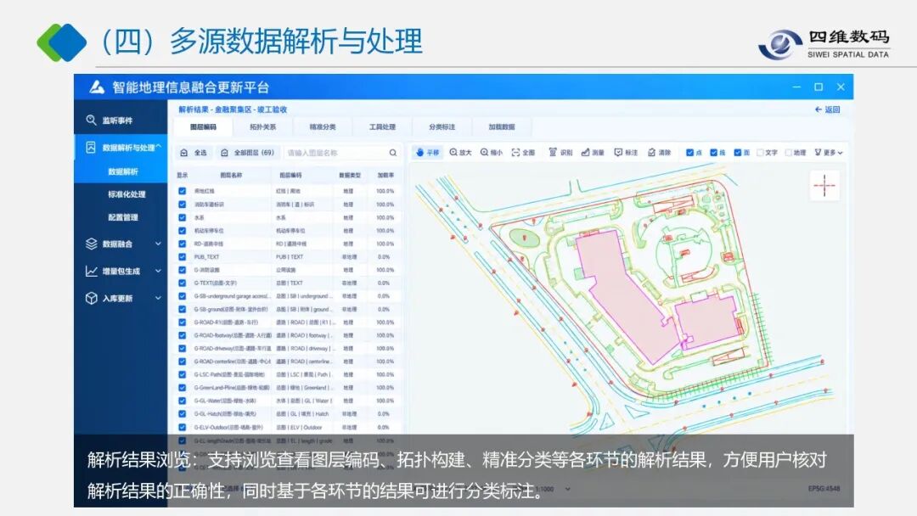Select the 标注 annotate tool

point(626,153)
